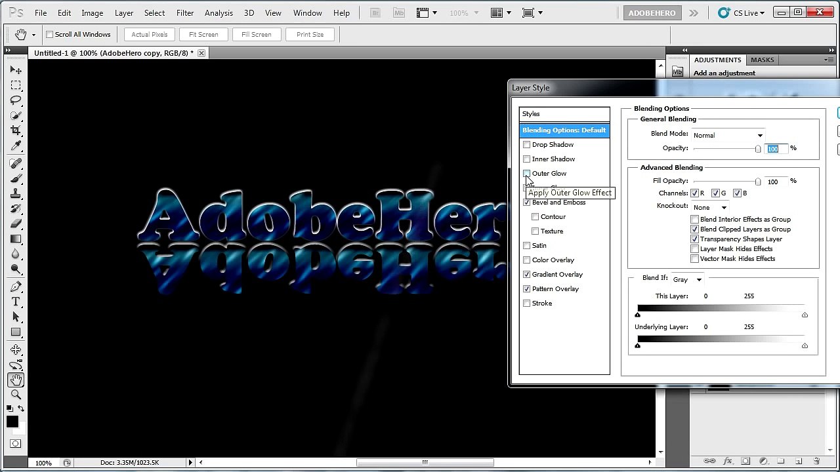Enable the Inner Shadow checkbox
The image size is (840, 472).
pyautogui.click(x=526, y=159)
